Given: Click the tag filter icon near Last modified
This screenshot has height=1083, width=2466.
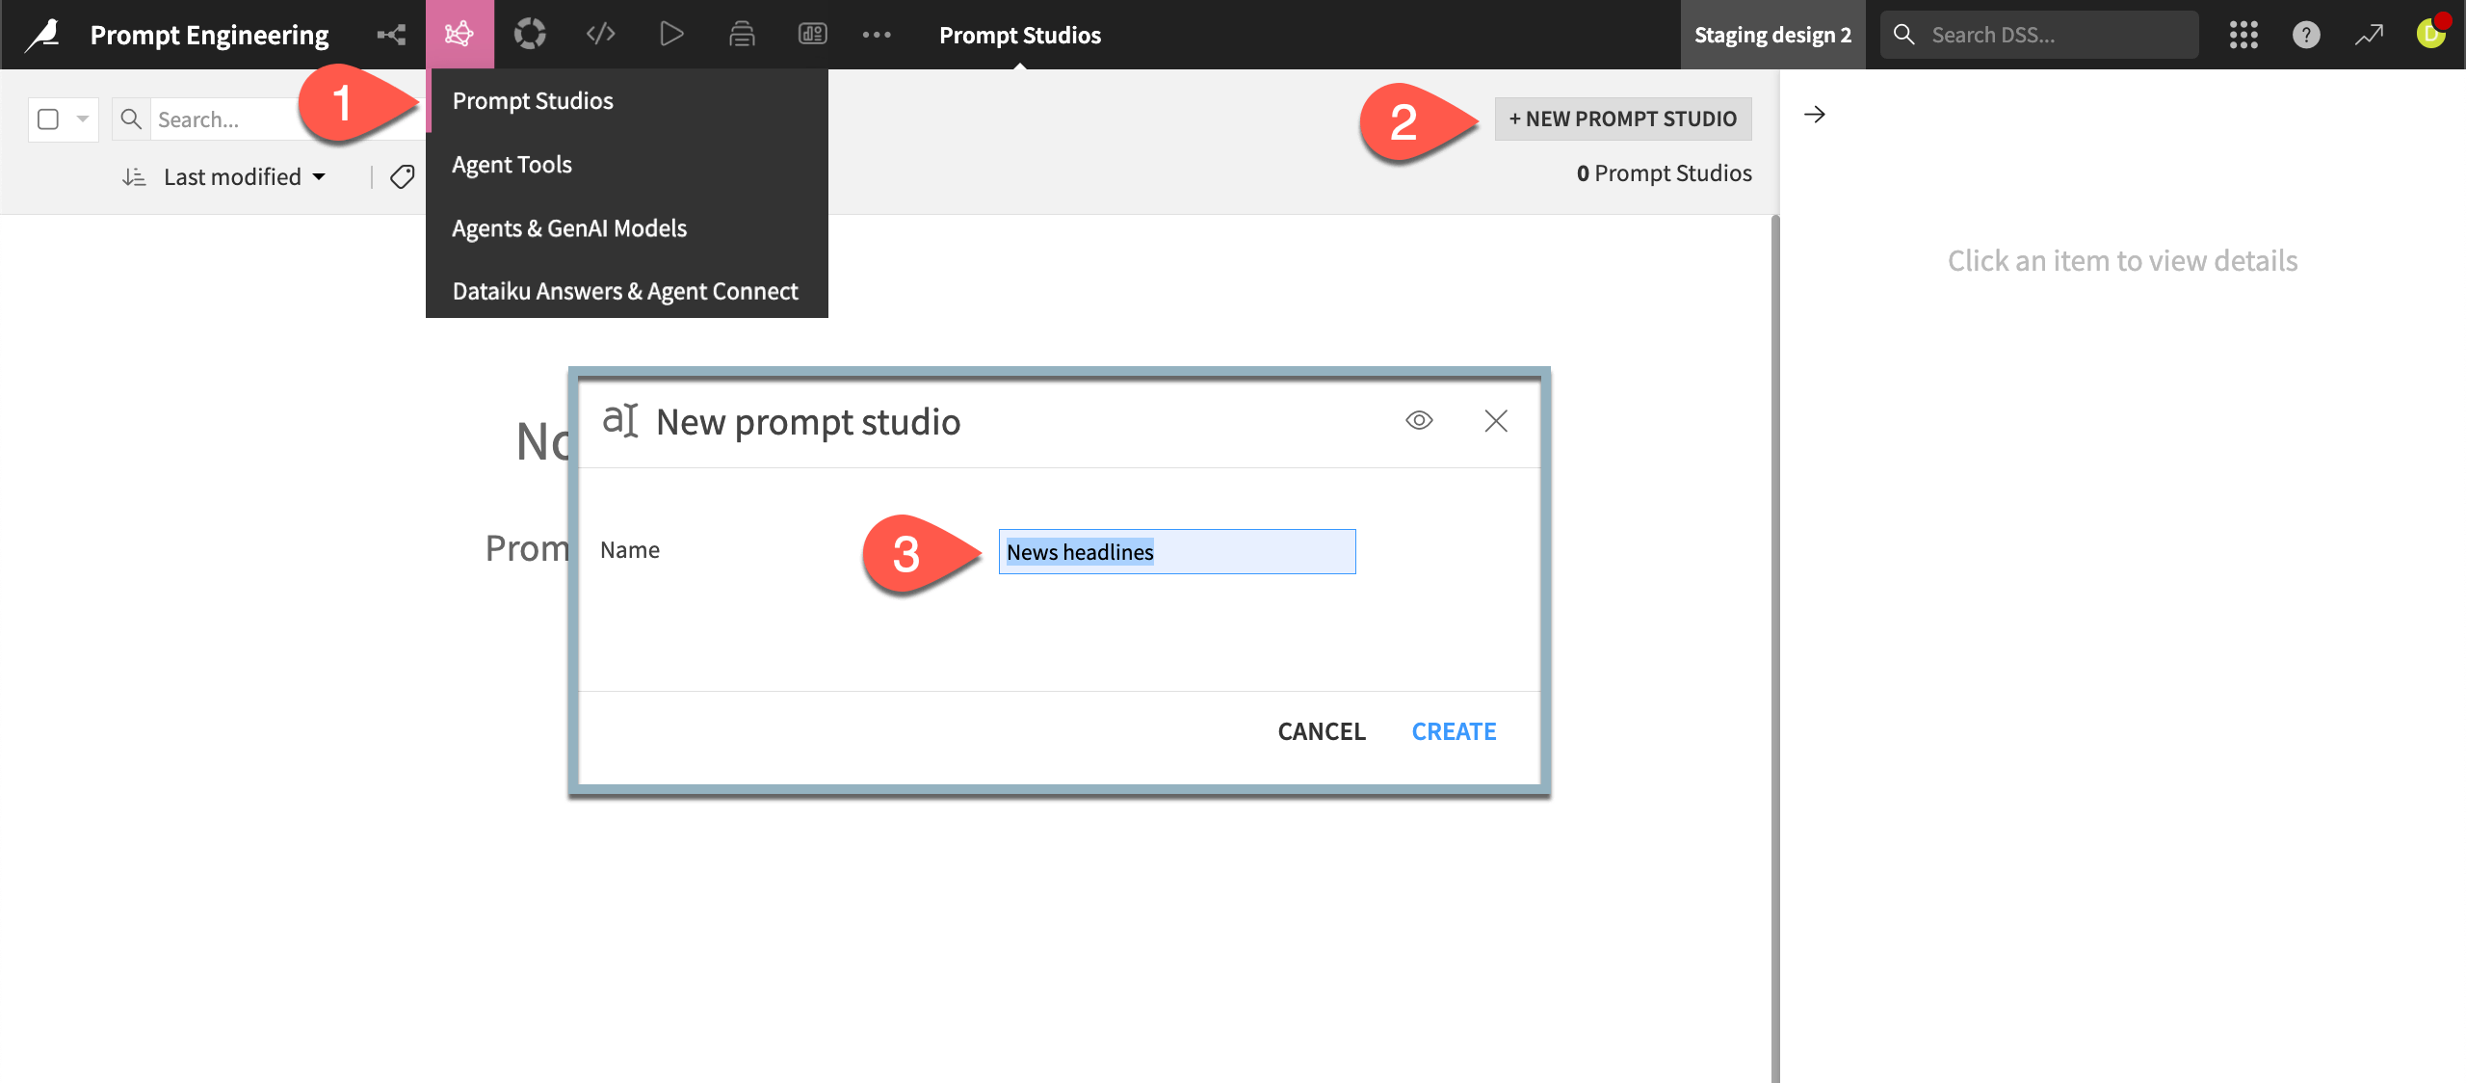Looking at the screenshot, I should (402, 176).
